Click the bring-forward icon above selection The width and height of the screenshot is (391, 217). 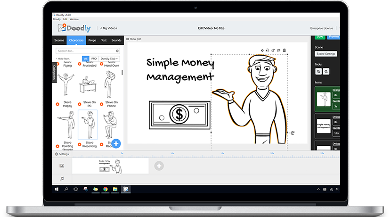273,50
